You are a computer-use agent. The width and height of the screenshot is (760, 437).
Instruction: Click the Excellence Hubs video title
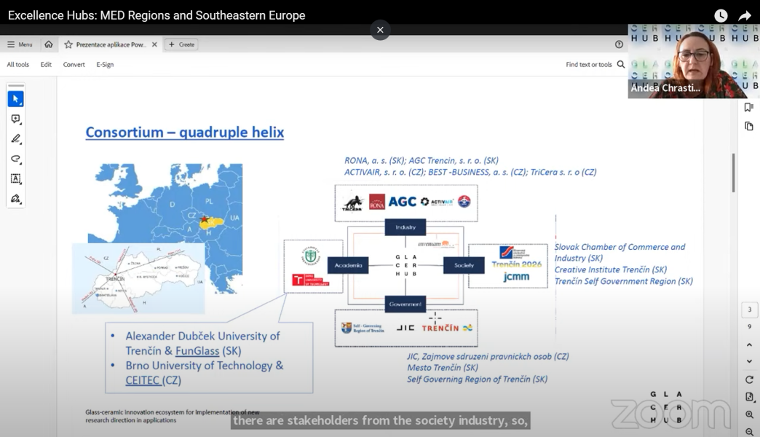point(157,15)
